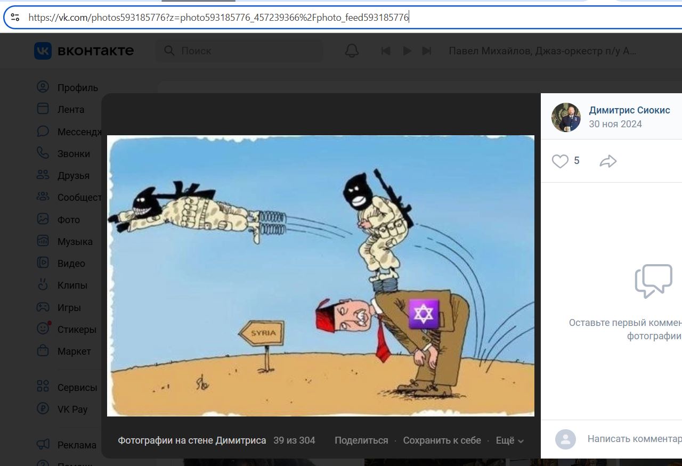The height and width of the screenshot is (466, 682).
Task: Skip to previous music track
Action: pos(386,51)
